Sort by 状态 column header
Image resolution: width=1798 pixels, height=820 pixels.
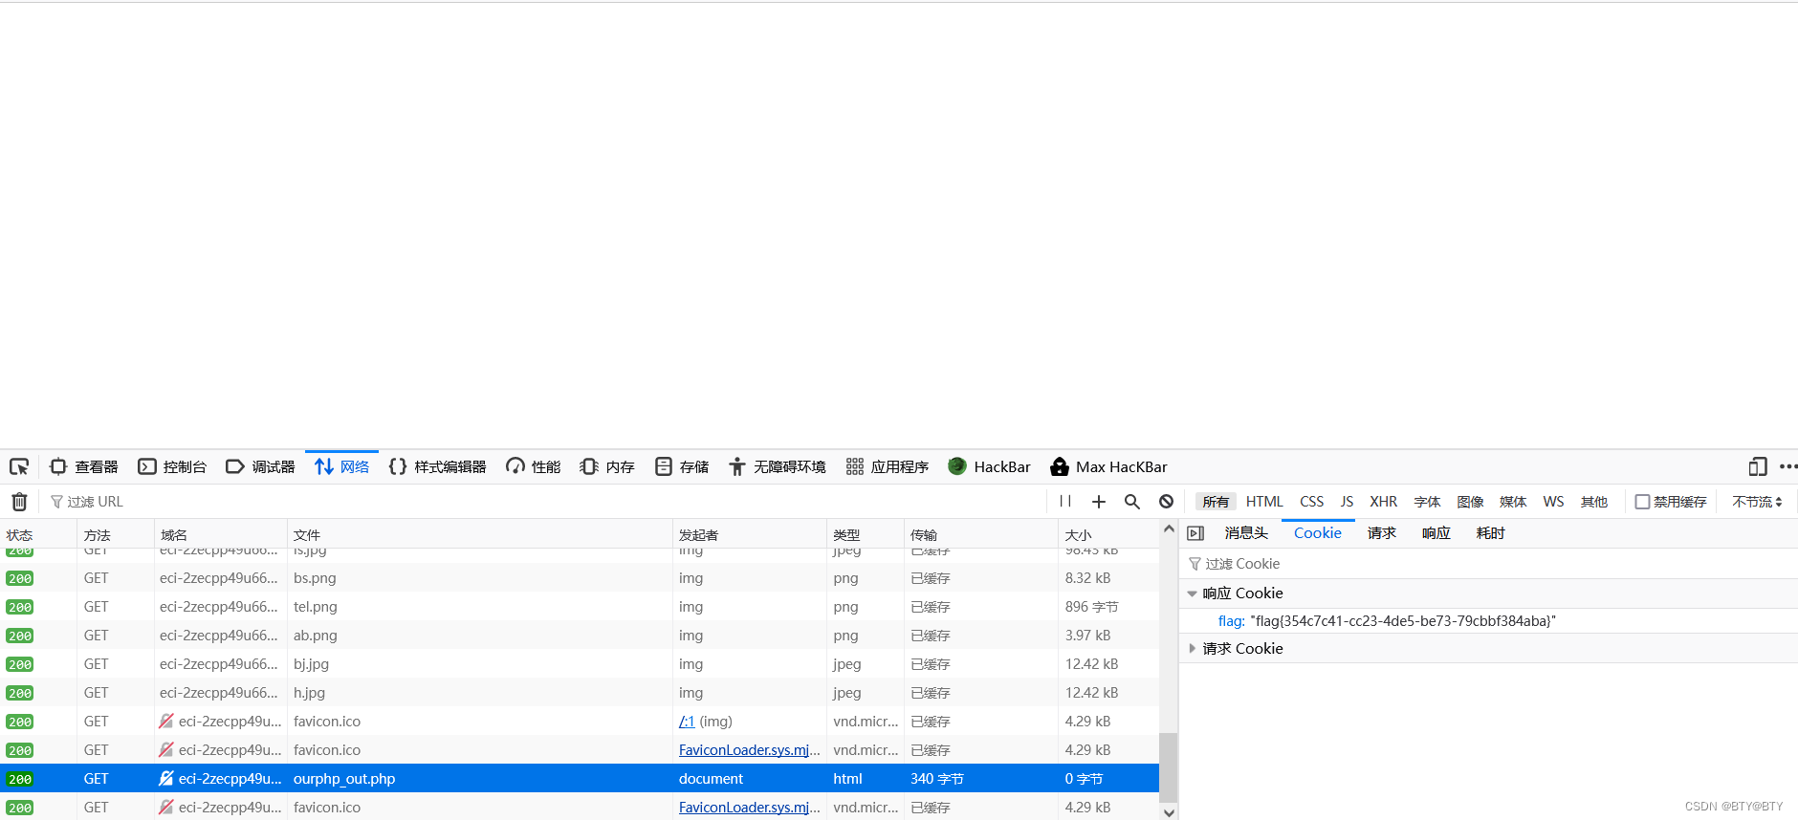[38, 534]
